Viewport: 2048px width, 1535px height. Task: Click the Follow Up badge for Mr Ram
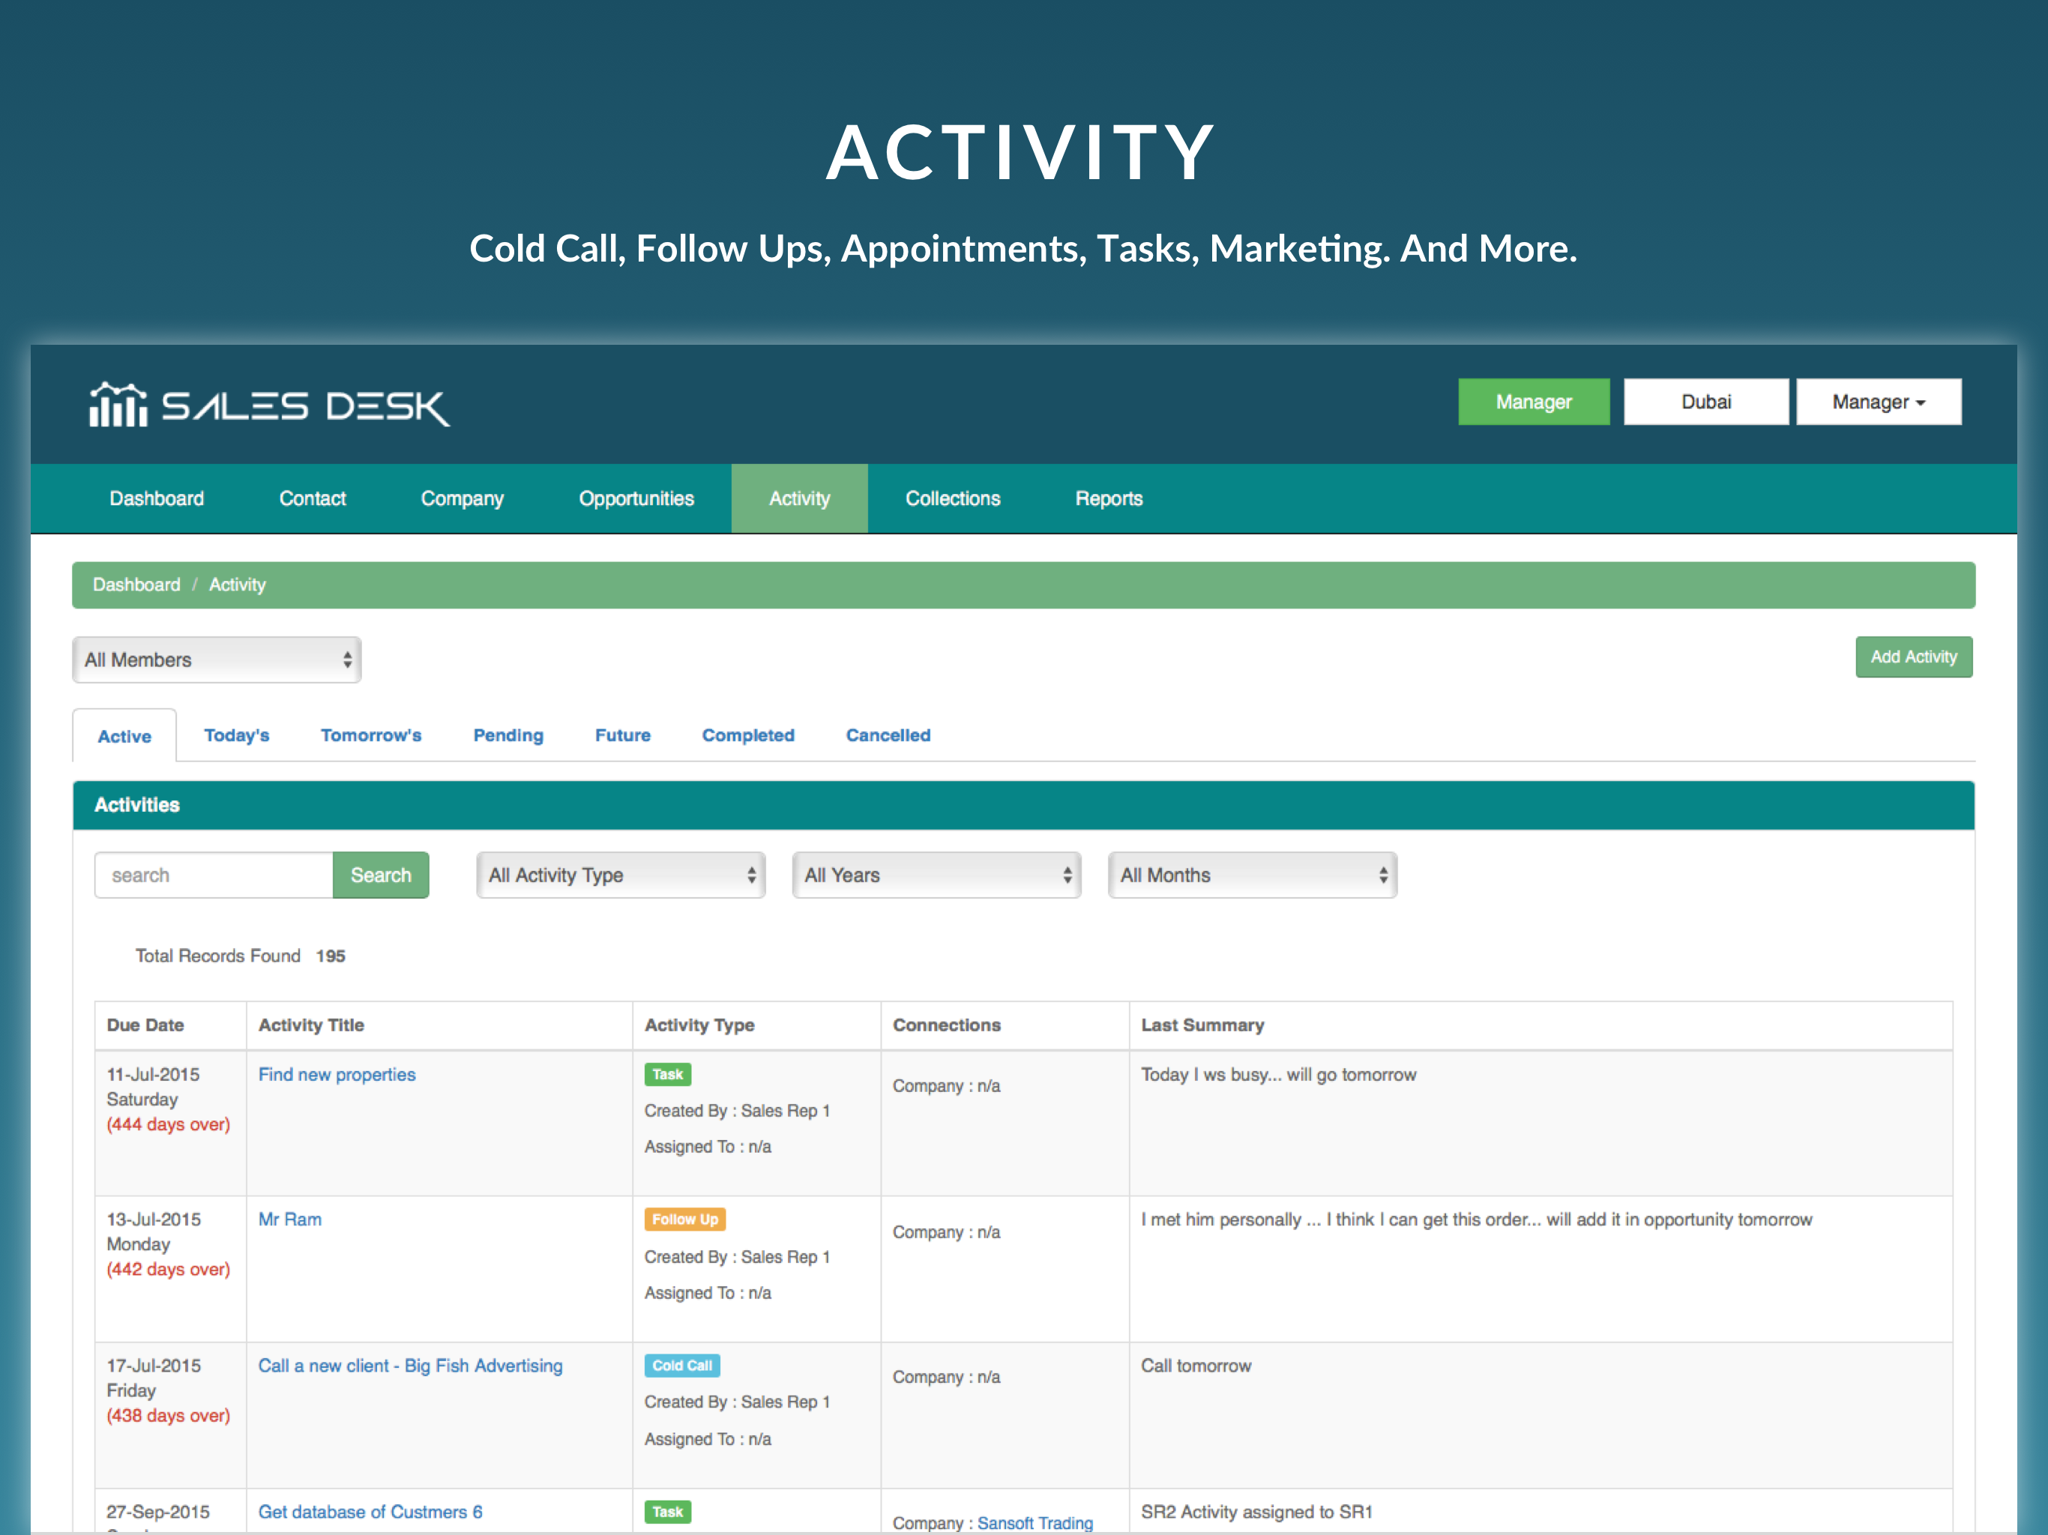tap(685, 1219)
